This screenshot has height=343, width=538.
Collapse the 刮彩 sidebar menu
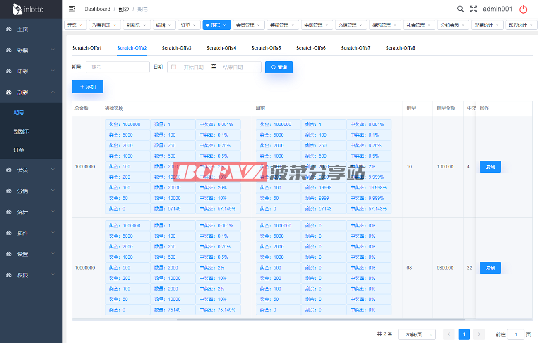[x=31, y=92]
